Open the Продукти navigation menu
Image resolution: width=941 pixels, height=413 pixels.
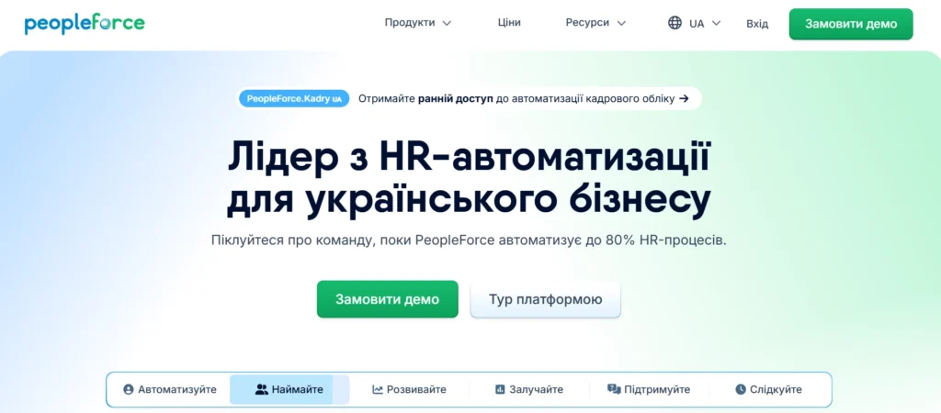point(418,23)
